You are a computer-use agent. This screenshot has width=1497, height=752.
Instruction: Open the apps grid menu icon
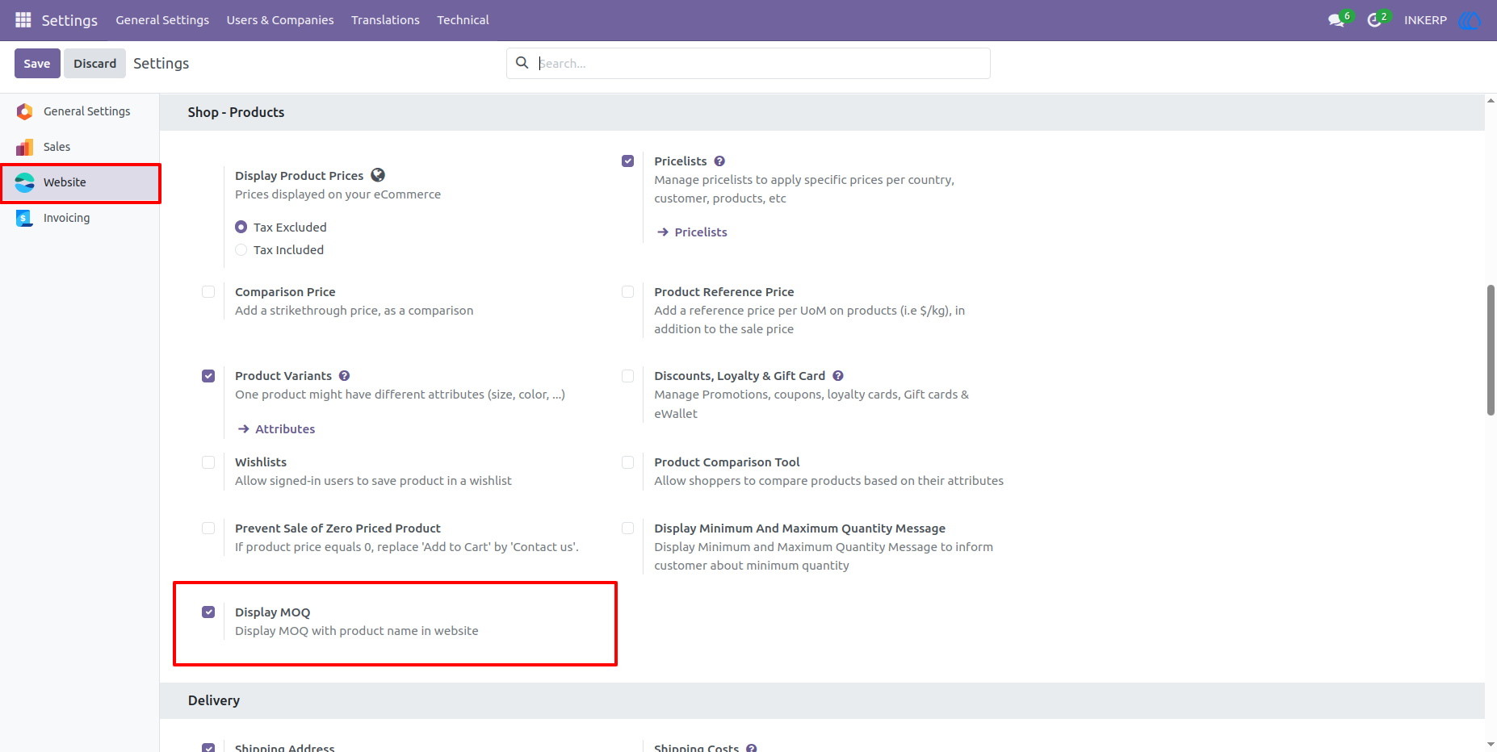pyautogui.click(x=23, y=19)
